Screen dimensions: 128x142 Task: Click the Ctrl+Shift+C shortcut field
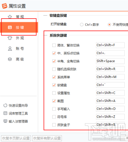pos(110,93)
